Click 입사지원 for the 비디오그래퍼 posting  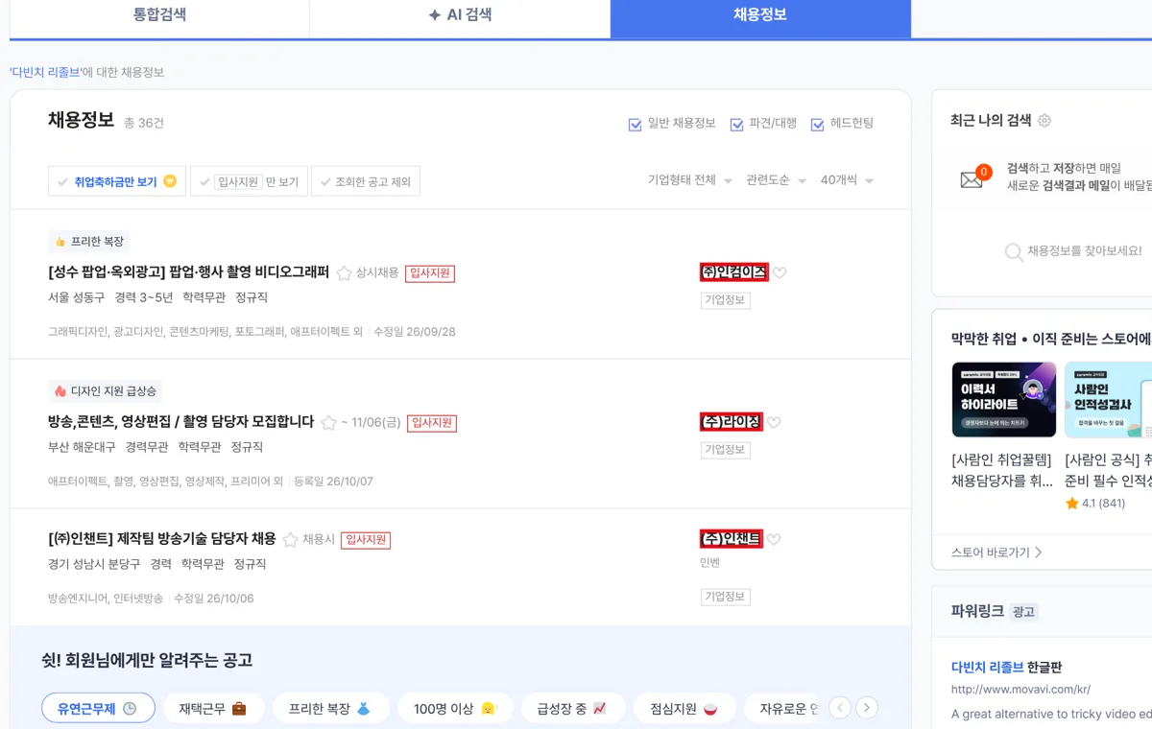pyautogui.click(x=430, y=273)
